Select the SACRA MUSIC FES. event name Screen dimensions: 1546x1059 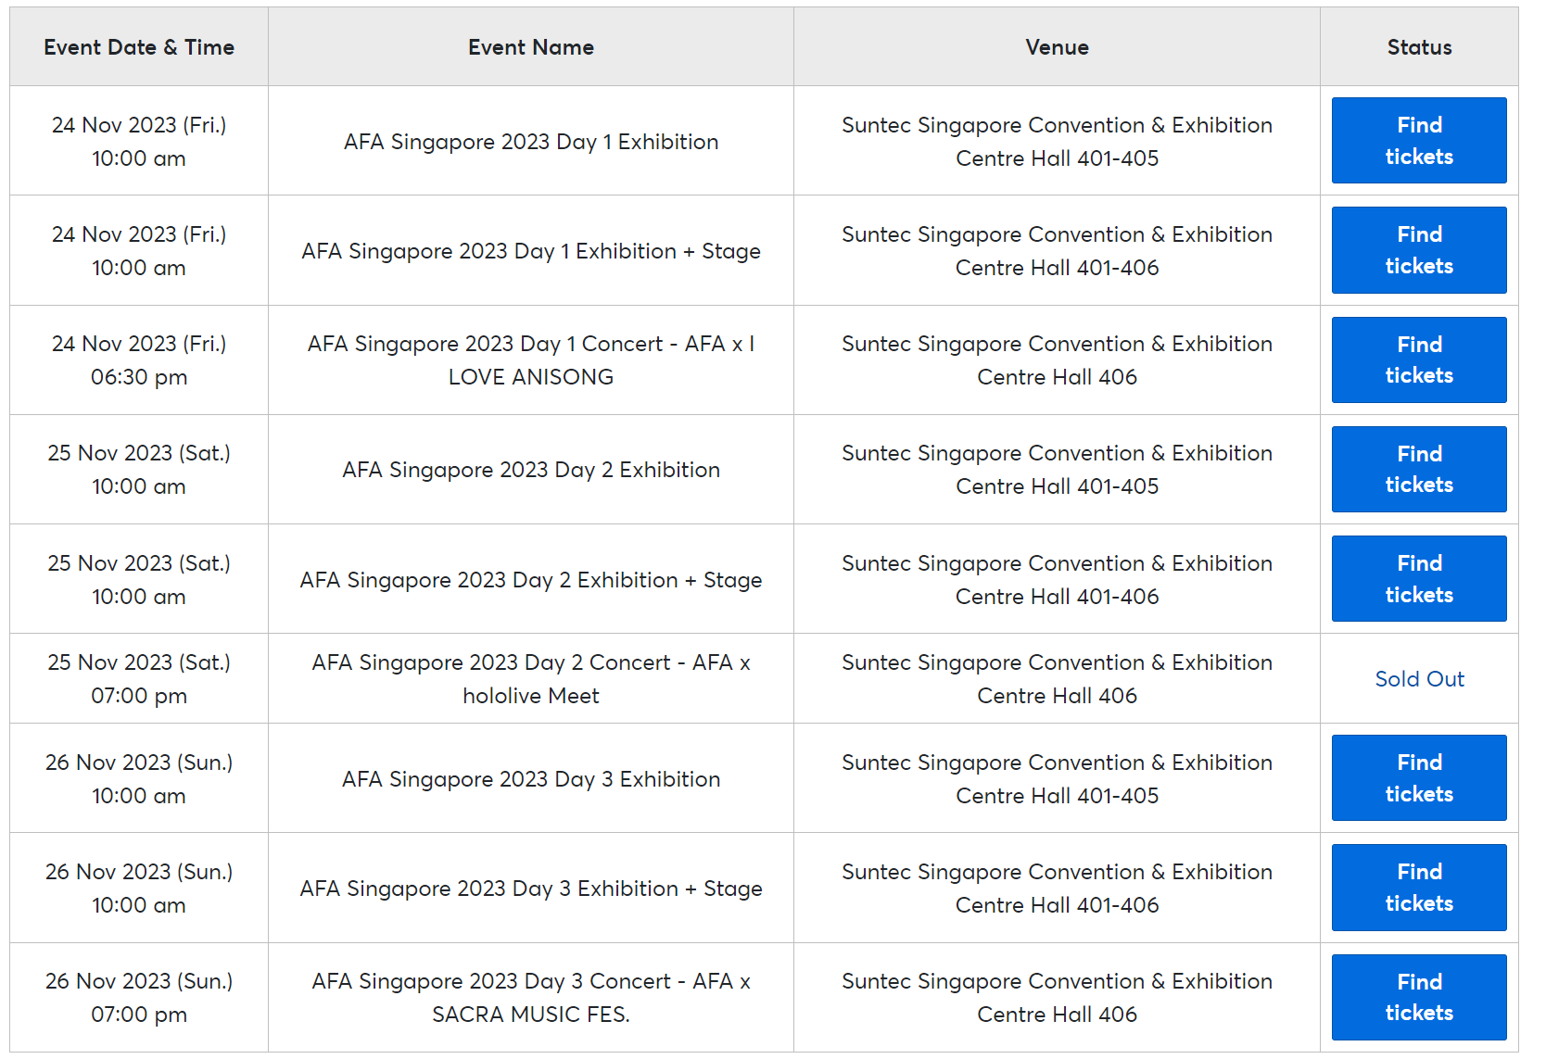pos(531,998)
